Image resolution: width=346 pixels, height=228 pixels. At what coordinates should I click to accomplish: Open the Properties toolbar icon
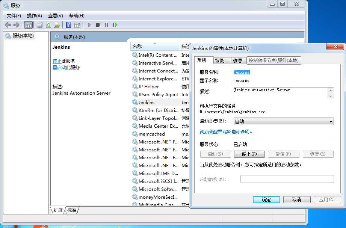tap(40, 25)
